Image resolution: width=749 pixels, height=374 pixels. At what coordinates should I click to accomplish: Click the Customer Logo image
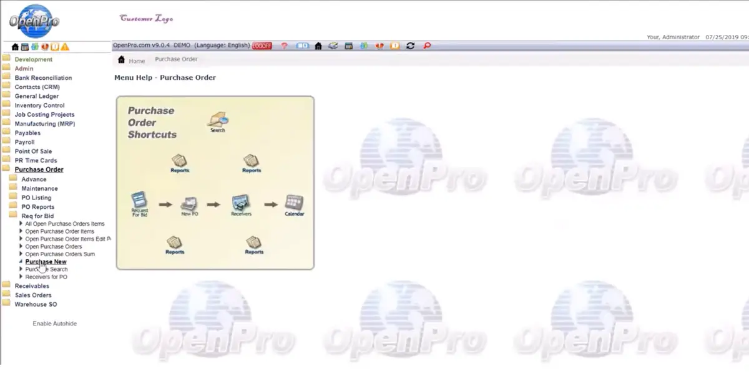pyautogui.click(x=146, y=19)
